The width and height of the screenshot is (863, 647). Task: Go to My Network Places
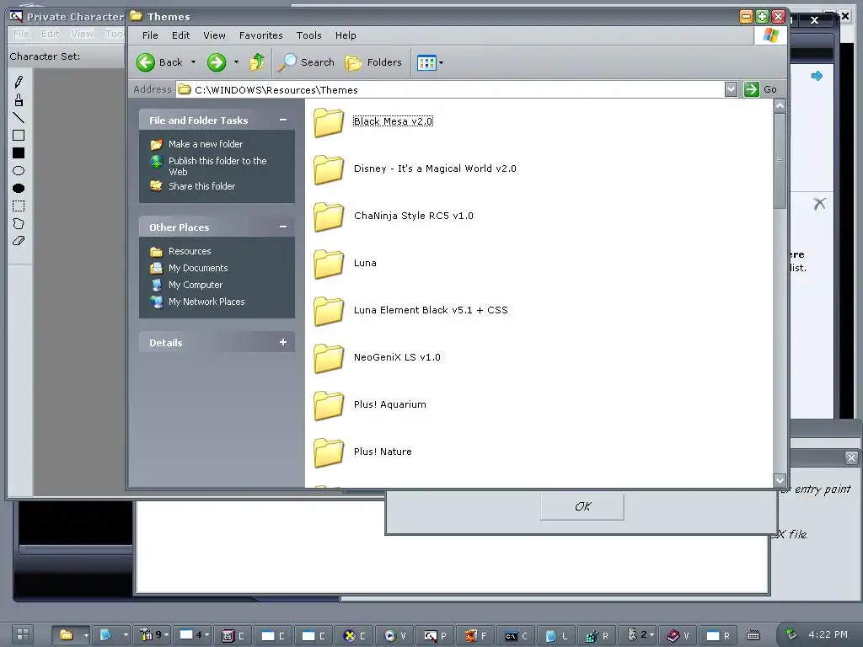pos(206,302)
